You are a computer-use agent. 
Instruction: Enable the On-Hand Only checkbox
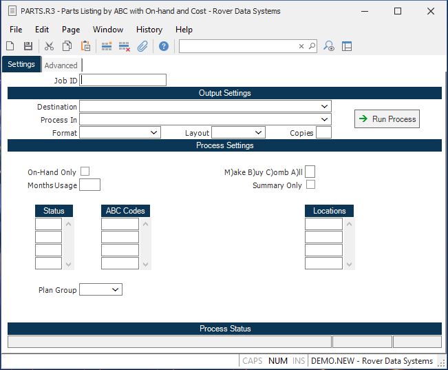(85, 172)
